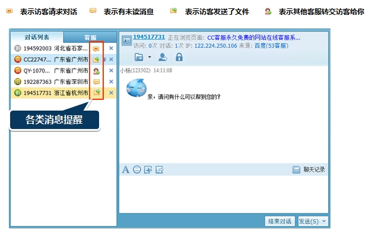Screen dimensions: 372x239
Task: Click the chat history icon
Action: tap(296, 169)
